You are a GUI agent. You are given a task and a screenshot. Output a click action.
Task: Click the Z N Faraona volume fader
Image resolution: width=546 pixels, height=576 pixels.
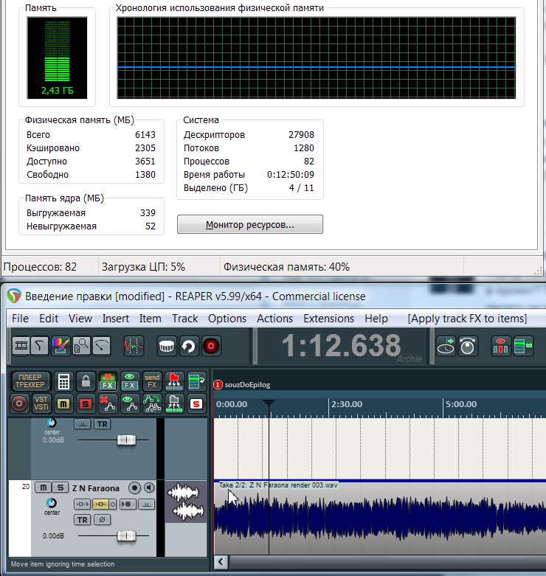pyautogui.click(x=126, y=535)
